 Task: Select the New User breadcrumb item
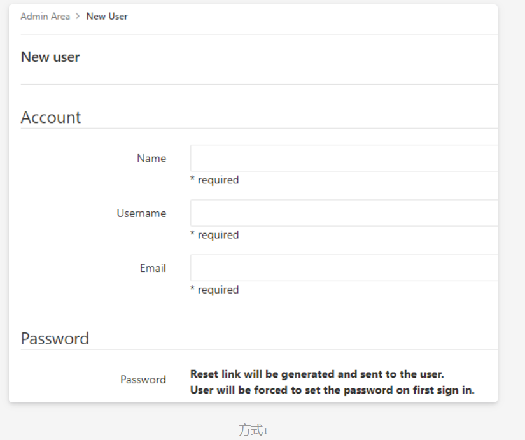pyautogui.click(x=107, y=16)
